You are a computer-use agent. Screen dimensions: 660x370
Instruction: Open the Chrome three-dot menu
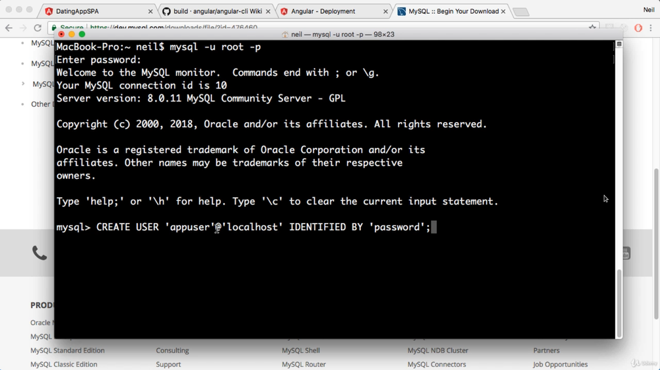(x=651, y=28)
